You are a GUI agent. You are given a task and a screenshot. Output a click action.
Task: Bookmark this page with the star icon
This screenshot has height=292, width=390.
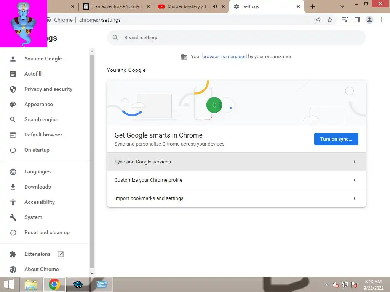[x=330, y=20]
